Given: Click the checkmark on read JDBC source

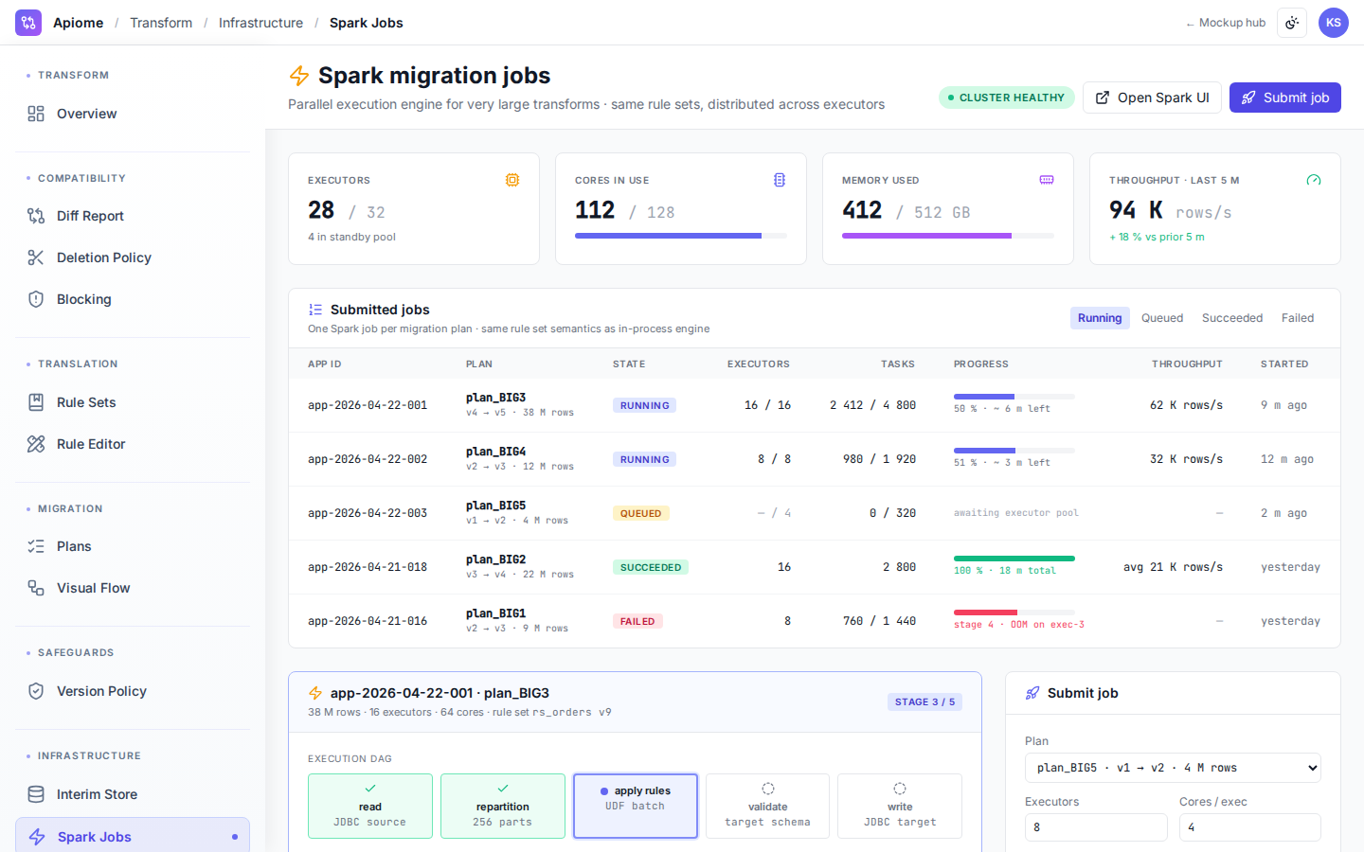Looking at the screenshot, I should tap(370, 789).
